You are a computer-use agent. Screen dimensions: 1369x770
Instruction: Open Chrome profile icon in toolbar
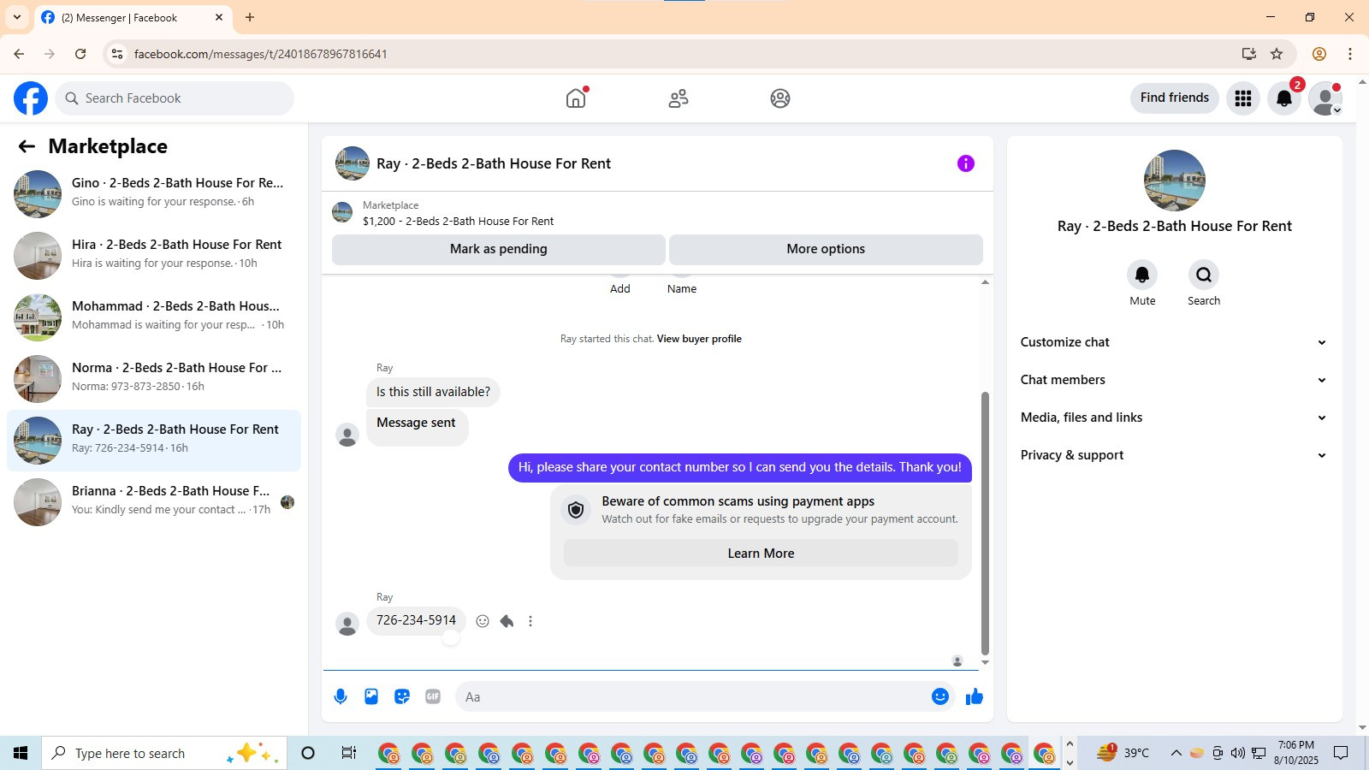pos(1319,54)
